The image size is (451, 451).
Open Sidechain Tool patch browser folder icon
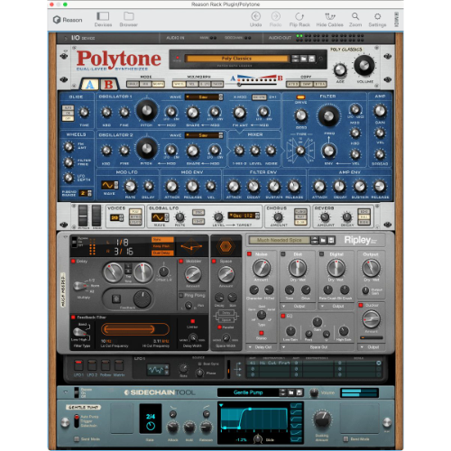pos(291,392)
